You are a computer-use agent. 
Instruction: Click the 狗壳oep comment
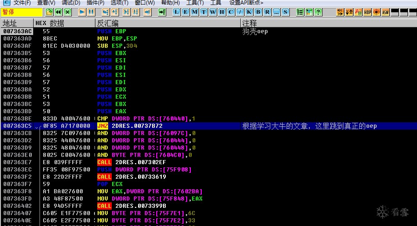[255, 31]
